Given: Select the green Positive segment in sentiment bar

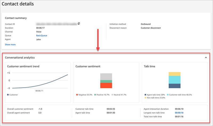Looking at the screenshot, I should (106, 81).
